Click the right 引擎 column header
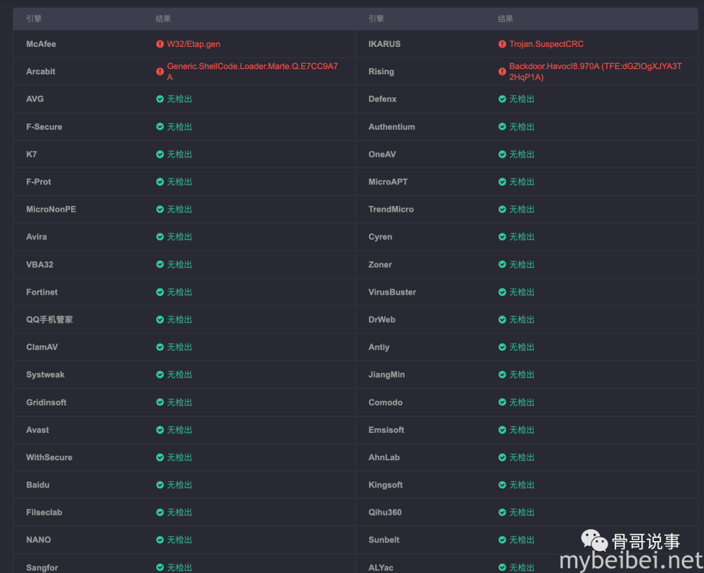The height and width of the screenshot is (573, 704). [376, 18]
